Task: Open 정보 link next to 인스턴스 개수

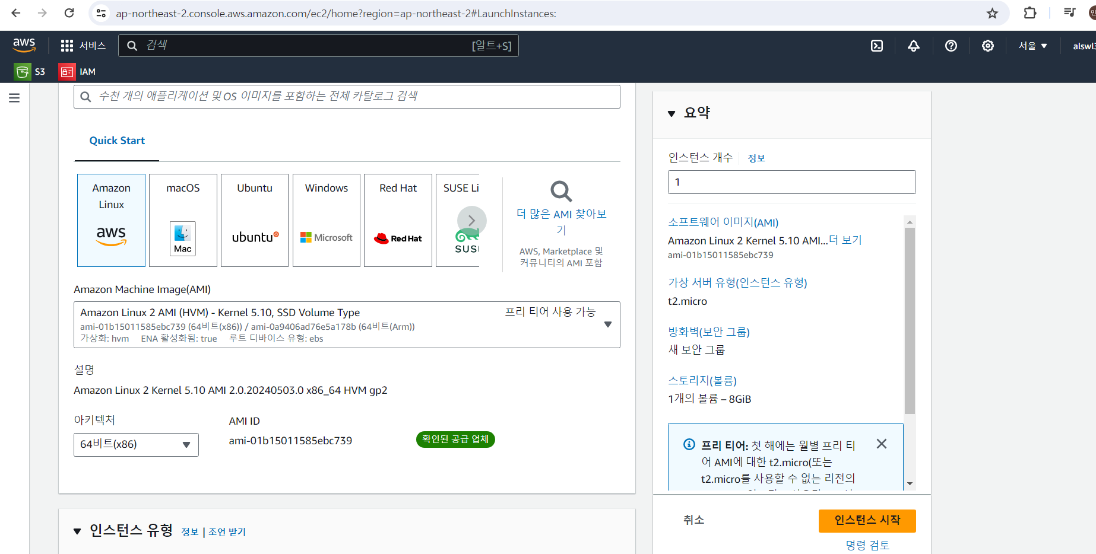Action: (756, 158)
